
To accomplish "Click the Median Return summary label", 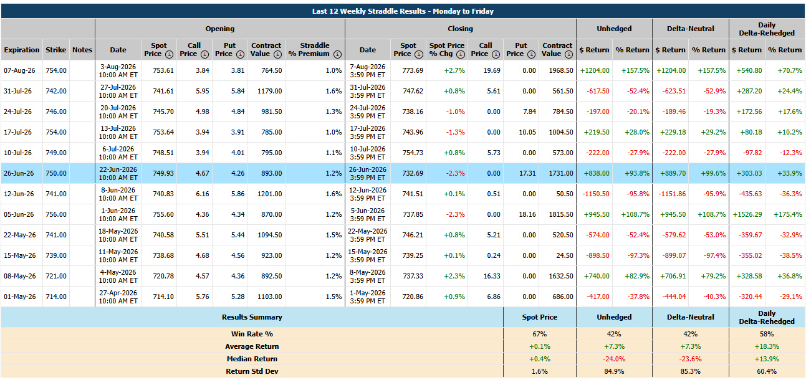I will point(252,359).
